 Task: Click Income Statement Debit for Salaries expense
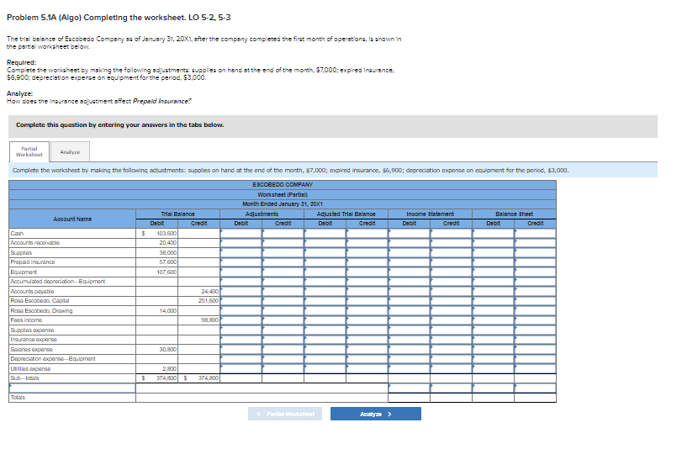pos(409,349)
